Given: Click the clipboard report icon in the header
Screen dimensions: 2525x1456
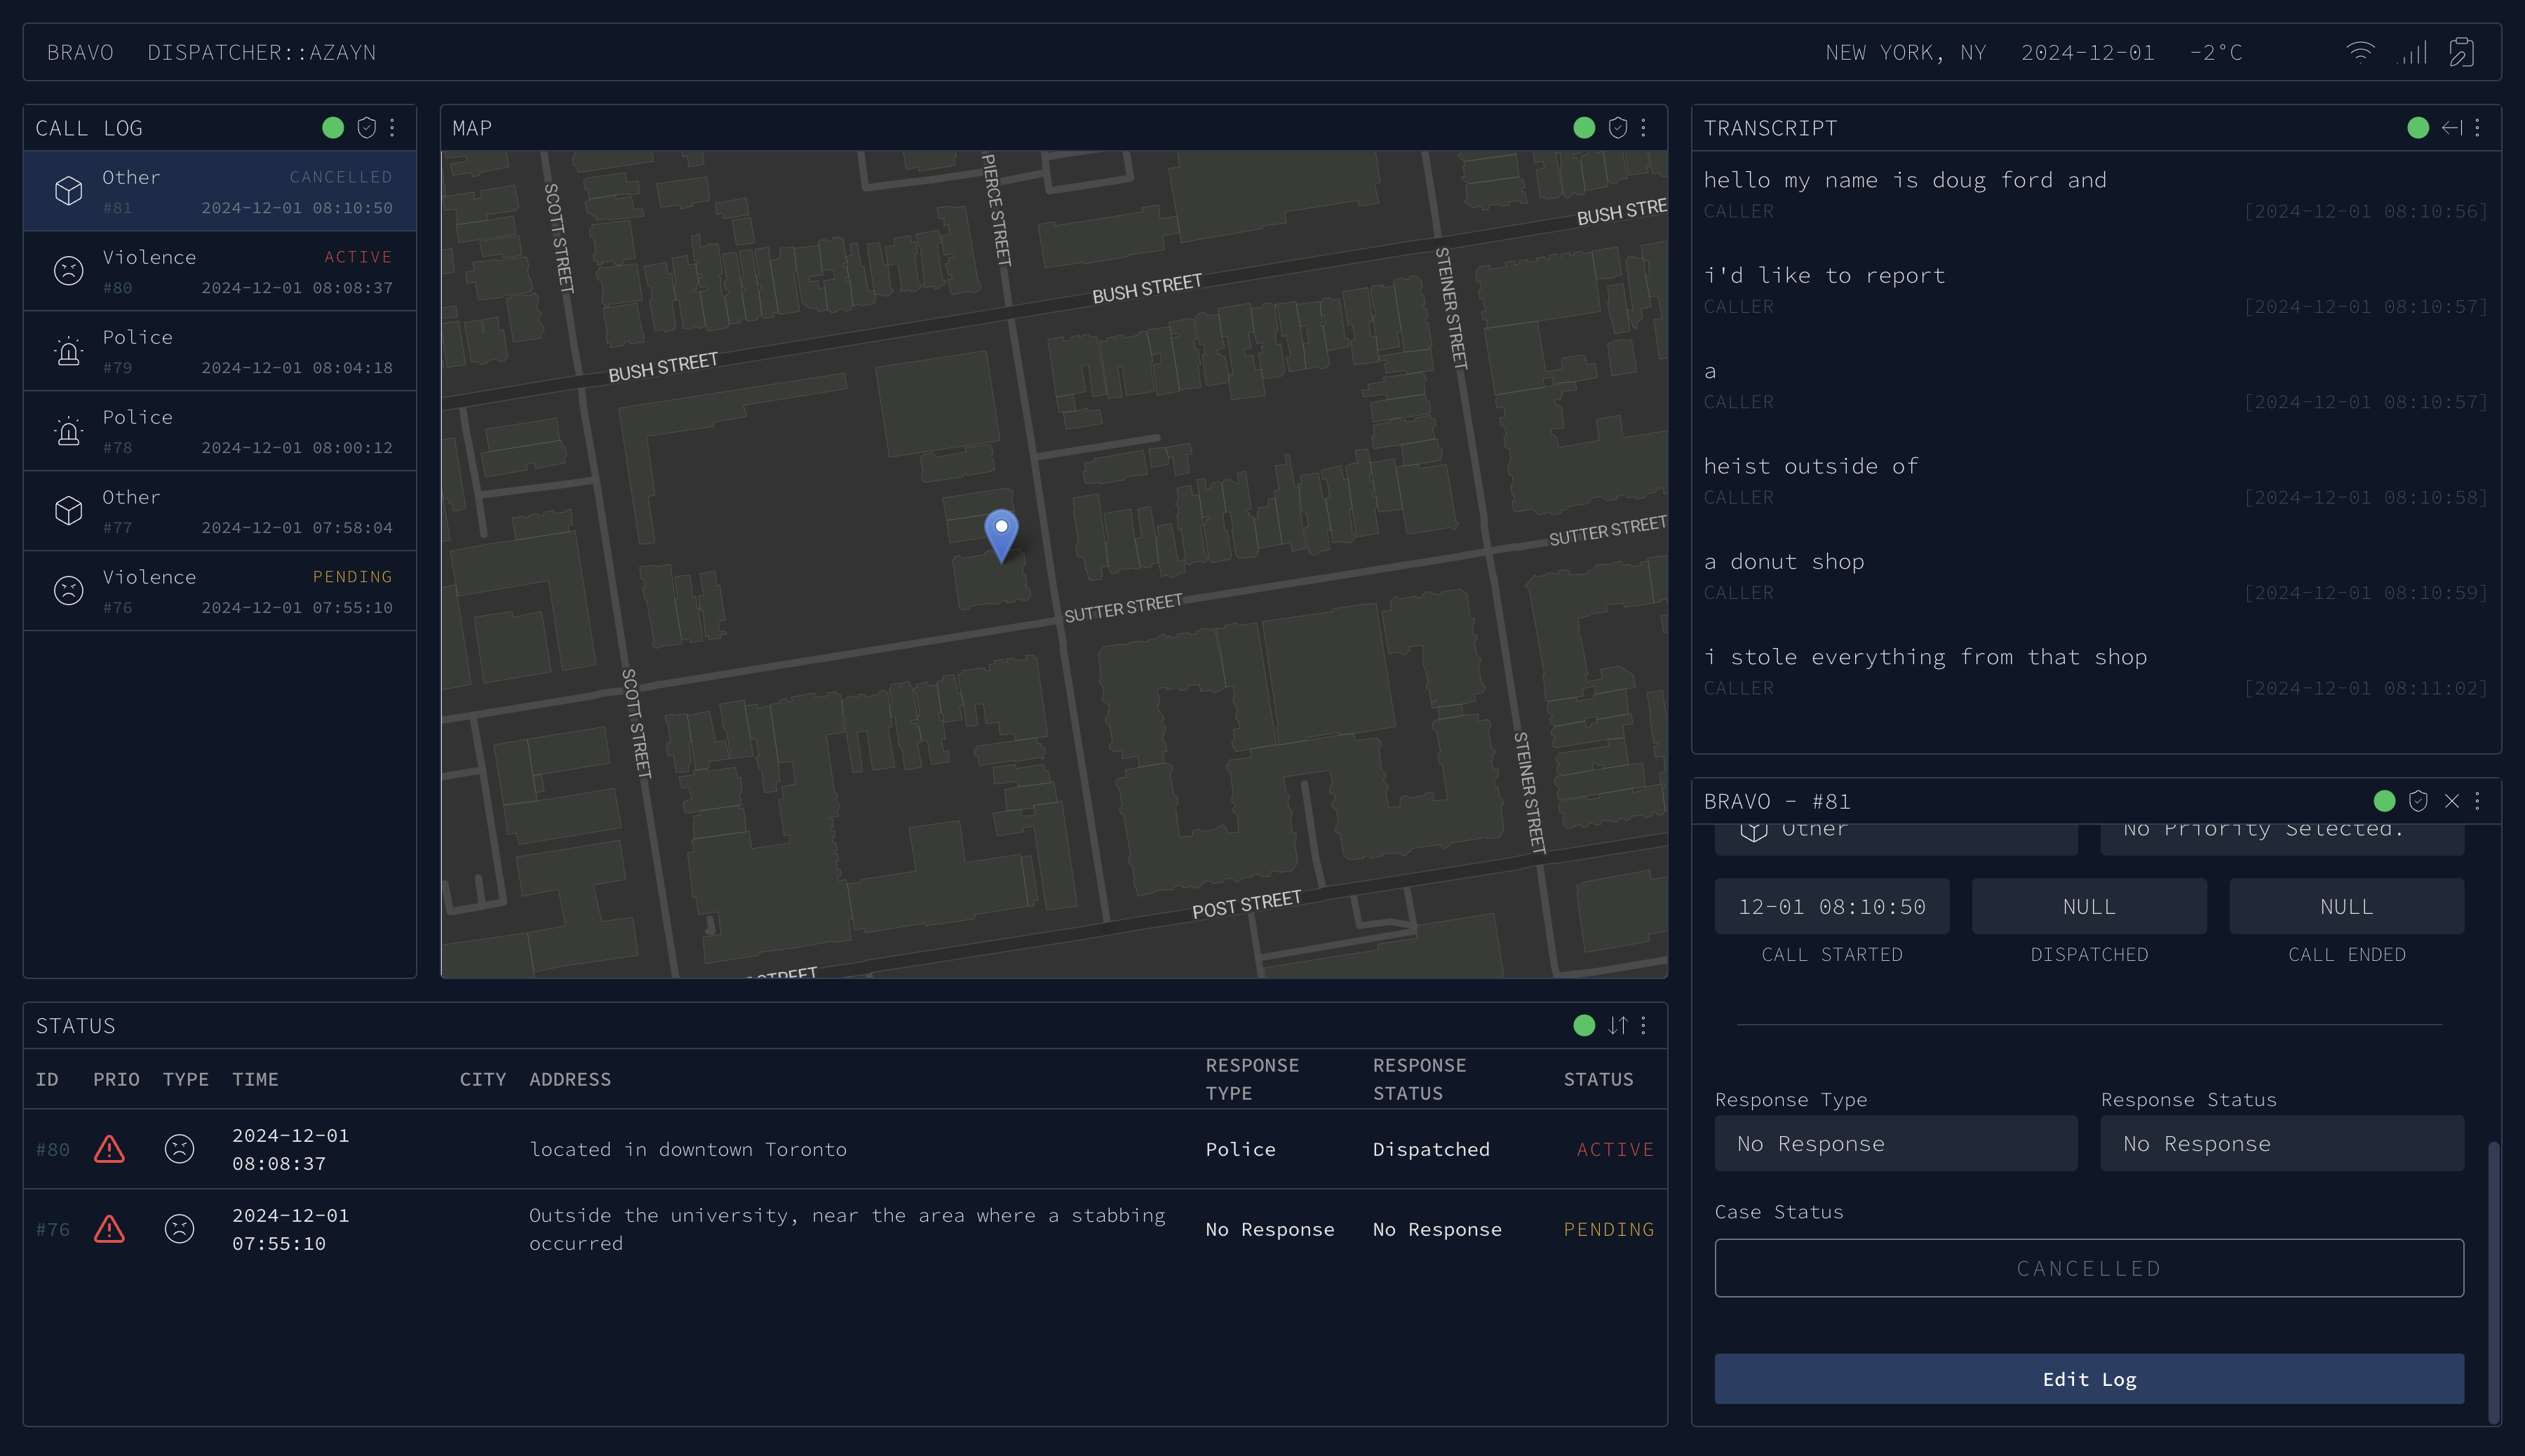Looking at the screenshot, I should 2461,51.
